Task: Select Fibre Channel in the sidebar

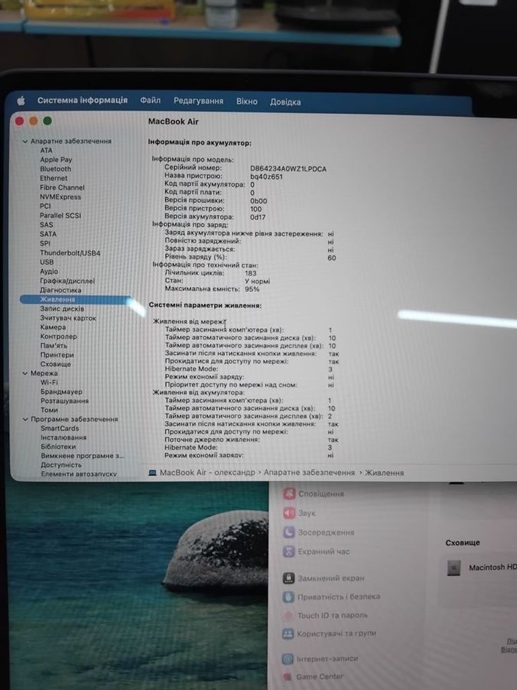Action: (62, 187)
